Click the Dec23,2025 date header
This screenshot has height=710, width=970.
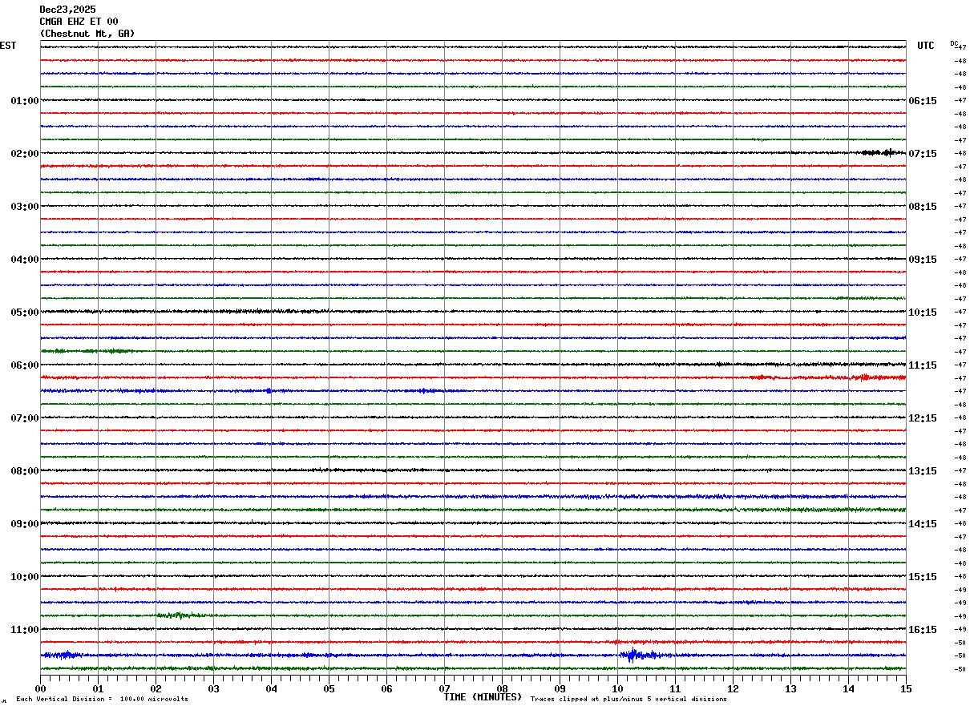tap(67, 10)
